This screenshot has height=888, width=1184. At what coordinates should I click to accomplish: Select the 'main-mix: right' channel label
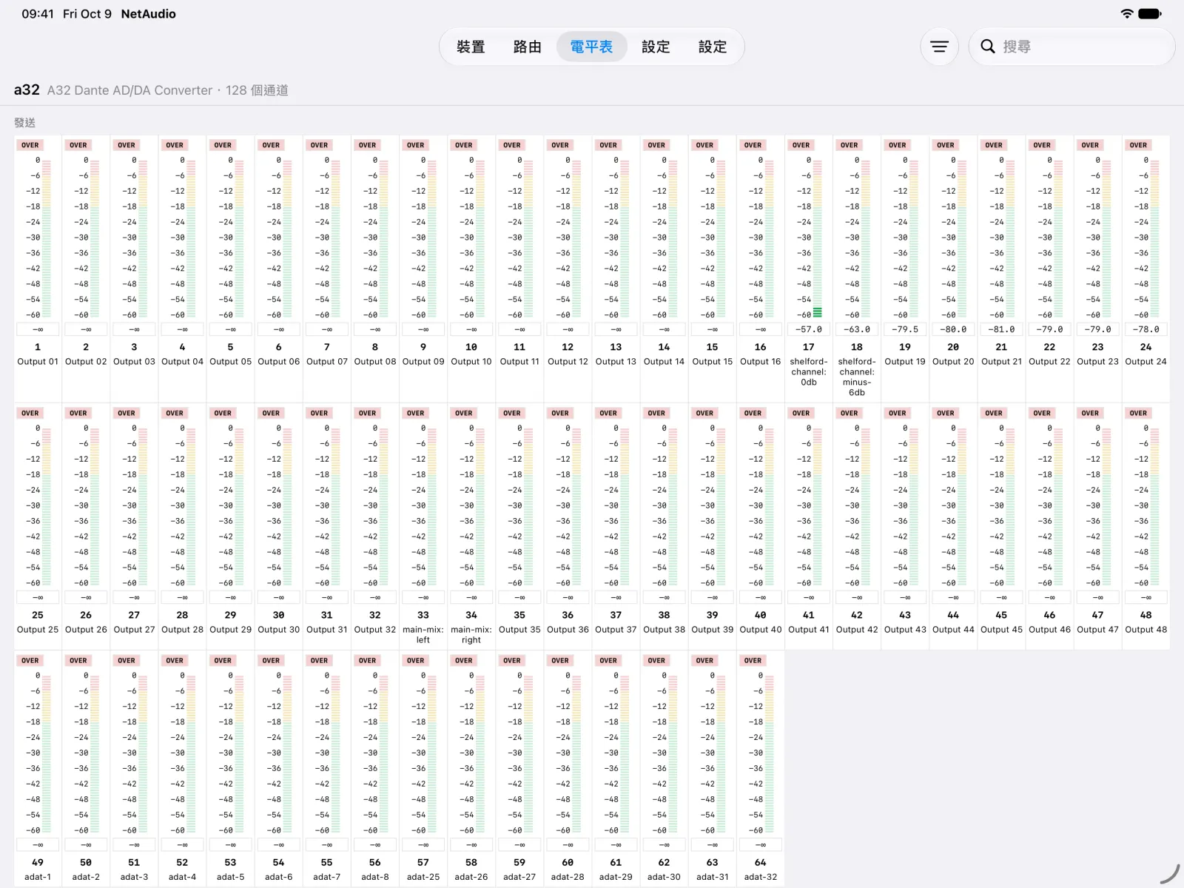point(471,635)
